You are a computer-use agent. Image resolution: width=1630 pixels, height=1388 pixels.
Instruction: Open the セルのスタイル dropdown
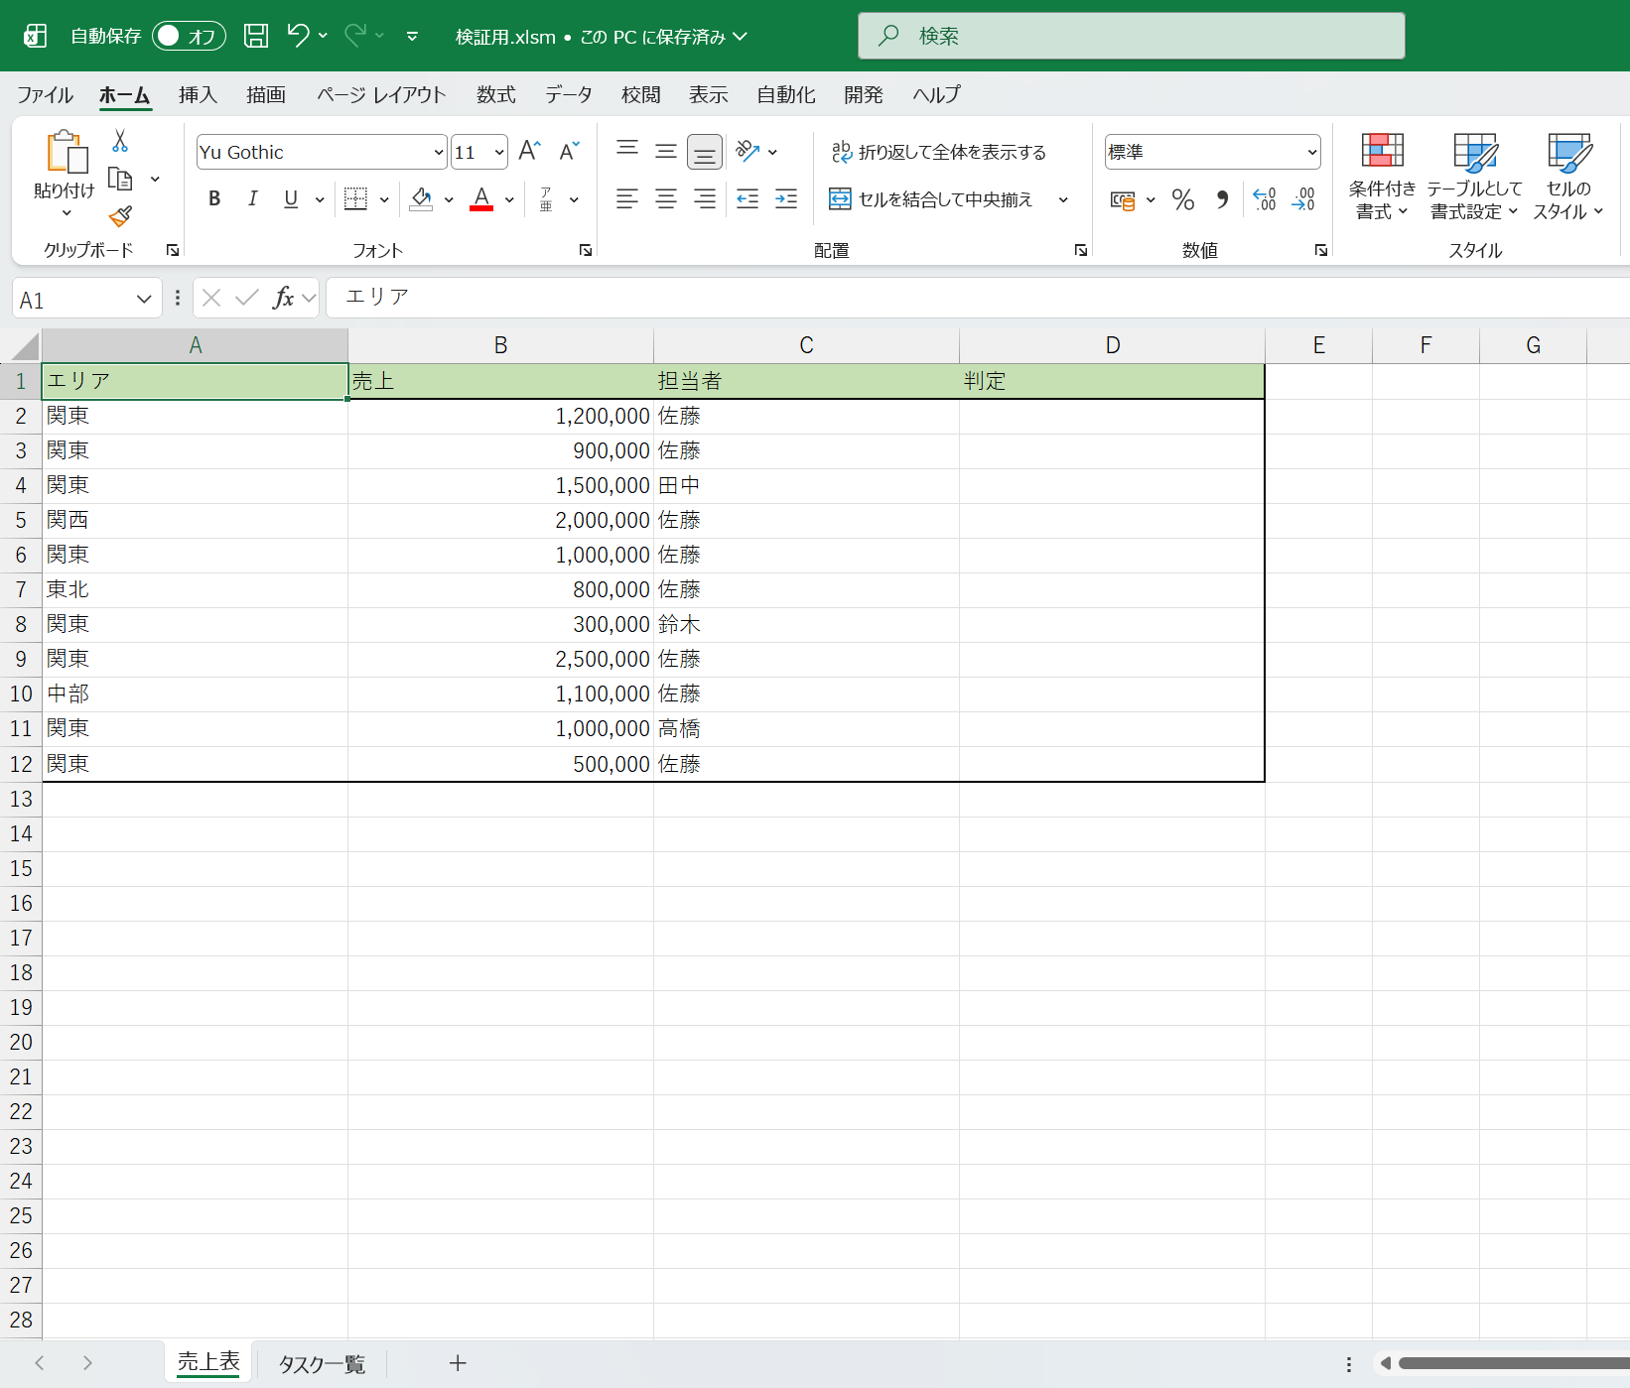(1568, 177)
